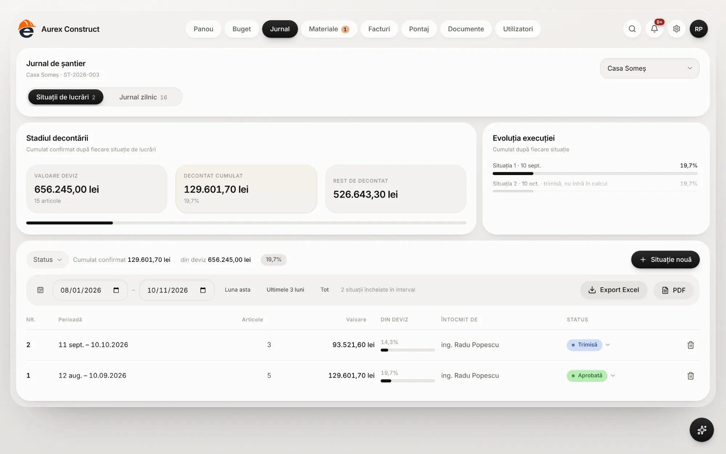726x454 pixels.
Task: Switch to Situații de lucrări tab
Action: 66,97
